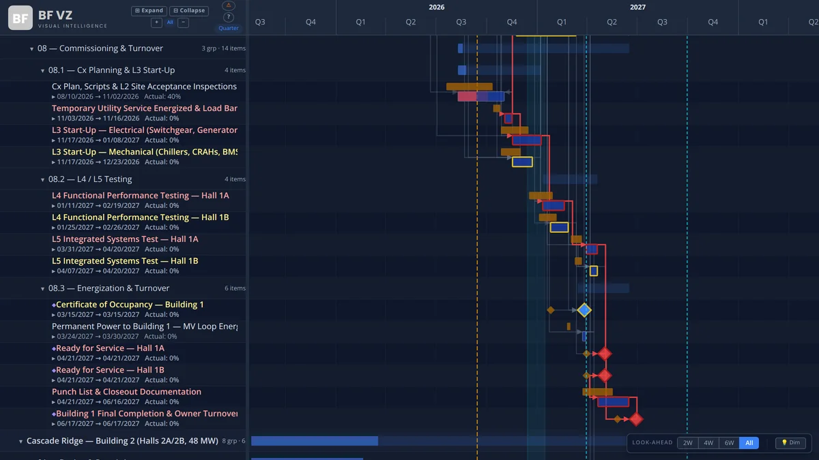Collapse Cascade Ridge — Building 2 row
The width and height of the screenshot is (819, 460).
pos(20,442)
